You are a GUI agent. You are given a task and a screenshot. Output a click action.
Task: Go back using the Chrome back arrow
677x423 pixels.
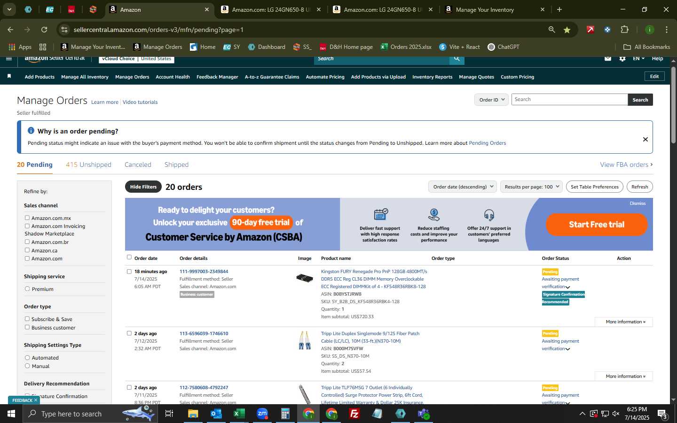click(x=10, y=30)
